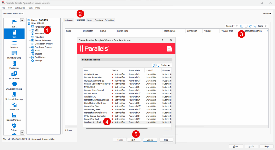Screen dimensions: 275x150
Task: Select the HYCU Backup Controller host row
Action: [x=127, y=116]
